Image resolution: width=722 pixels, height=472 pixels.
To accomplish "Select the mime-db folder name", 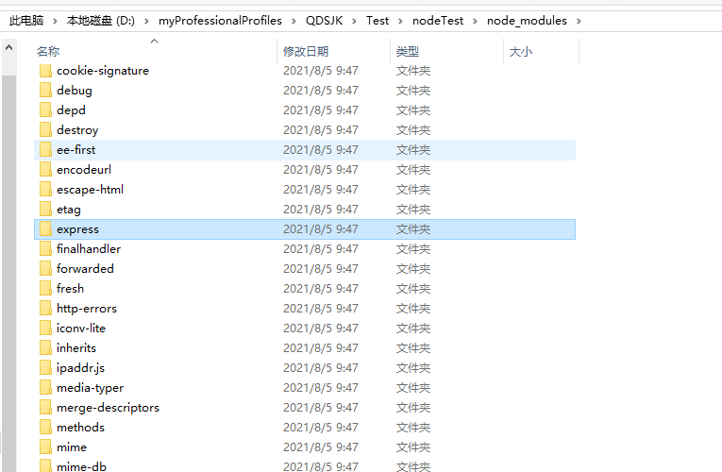I will pyautogui.click(x=81, y=466).
